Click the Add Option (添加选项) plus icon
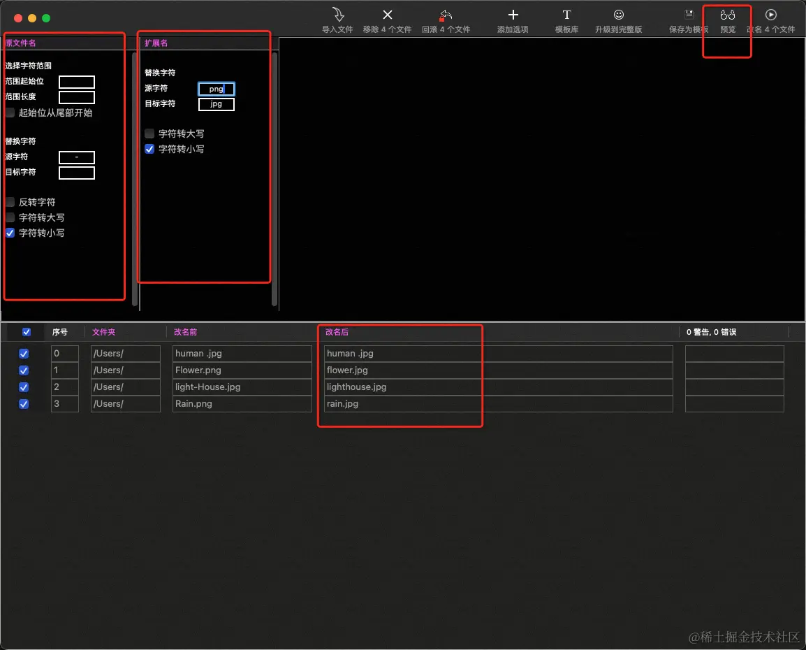Screen dimensions: 806x650 click(513, 15)
